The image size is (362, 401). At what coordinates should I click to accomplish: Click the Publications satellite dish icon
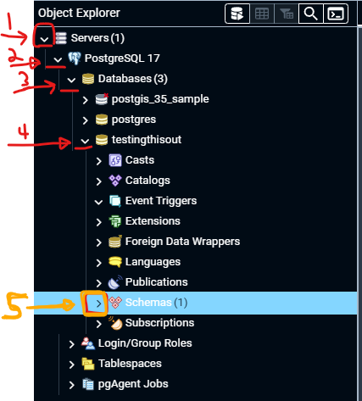115,282
